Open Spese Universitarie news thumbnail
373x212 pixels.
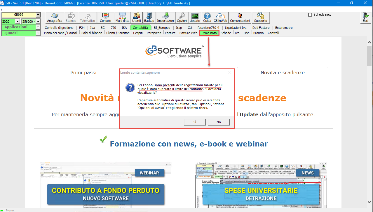(x=261, y=185)
